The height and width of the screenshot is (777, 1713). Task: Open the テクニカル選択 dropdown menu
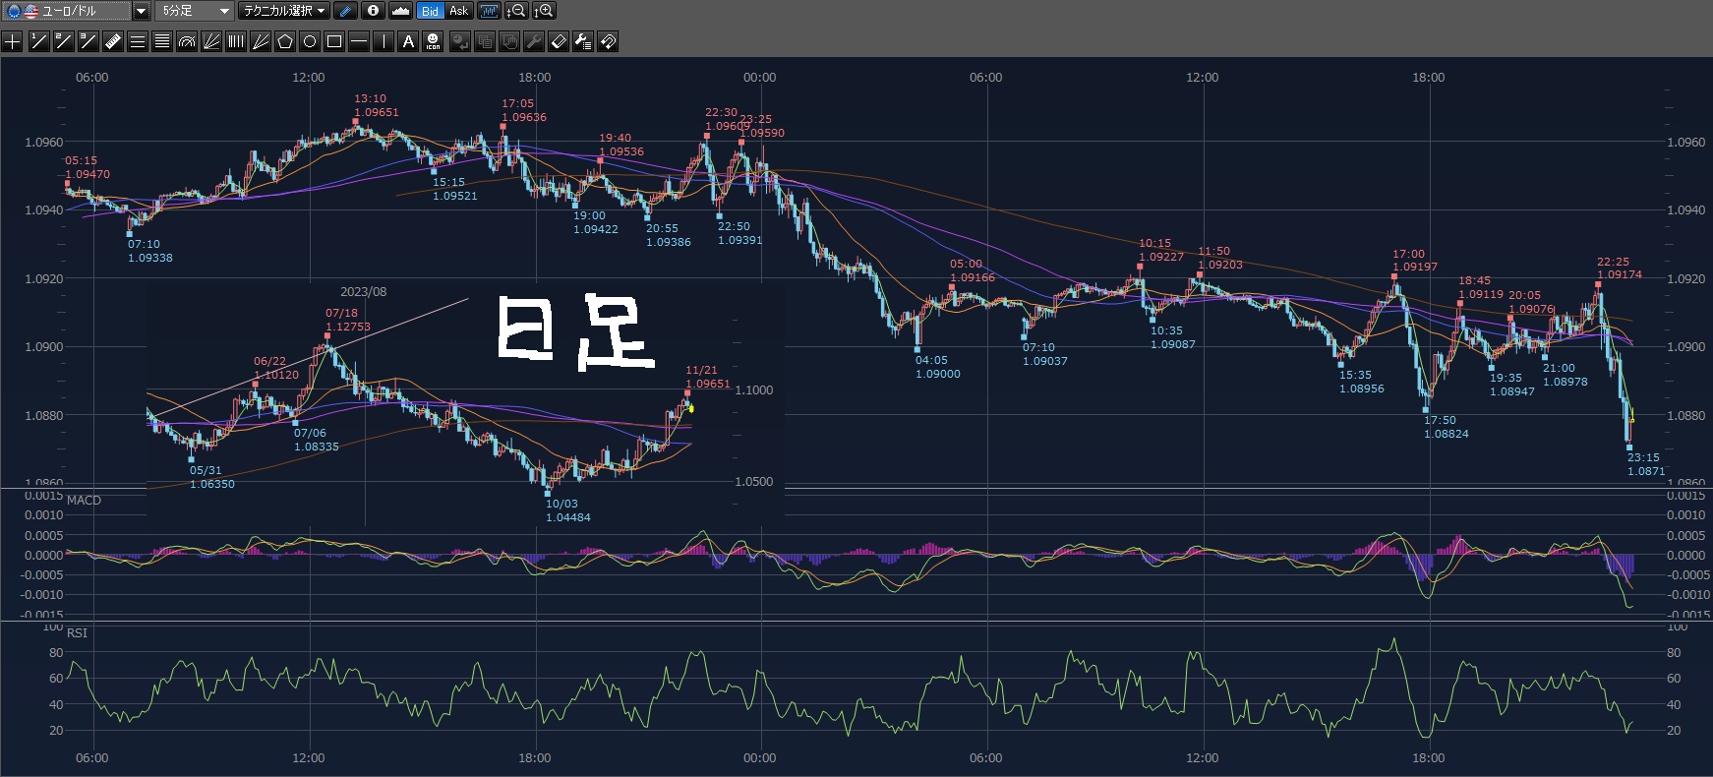284,11
